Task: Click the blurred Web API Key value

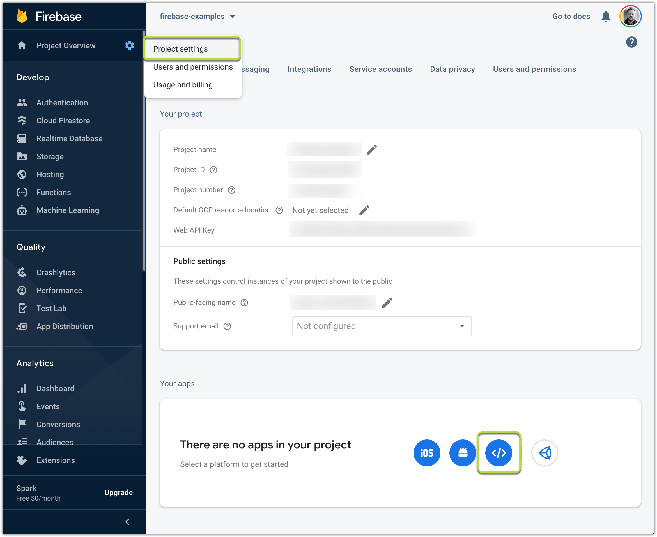Action: pyautogui.click(x=382, y=230)
